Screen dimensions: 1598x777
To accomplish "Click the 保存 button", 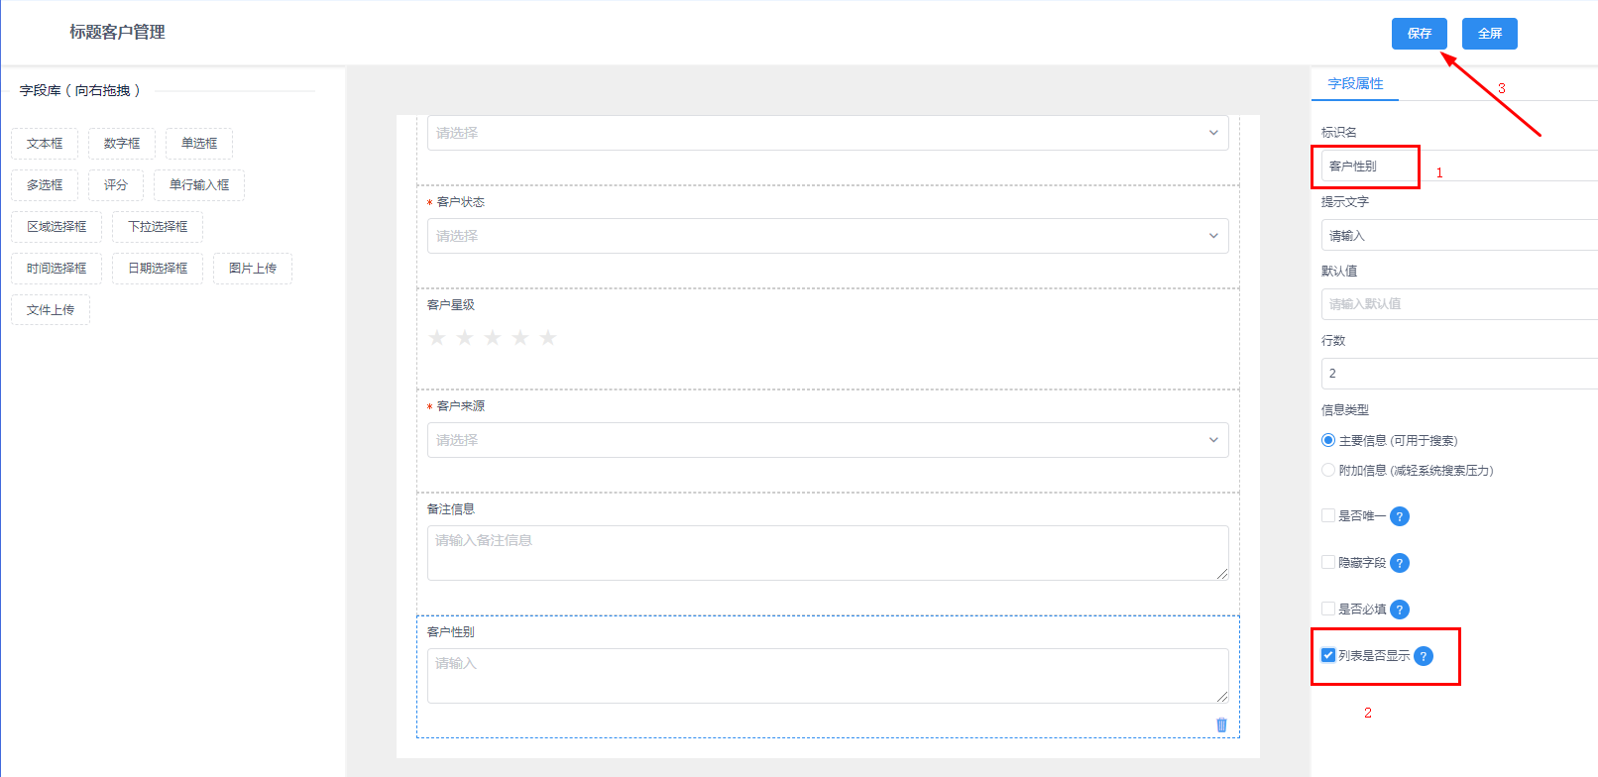I will 1420,34.
